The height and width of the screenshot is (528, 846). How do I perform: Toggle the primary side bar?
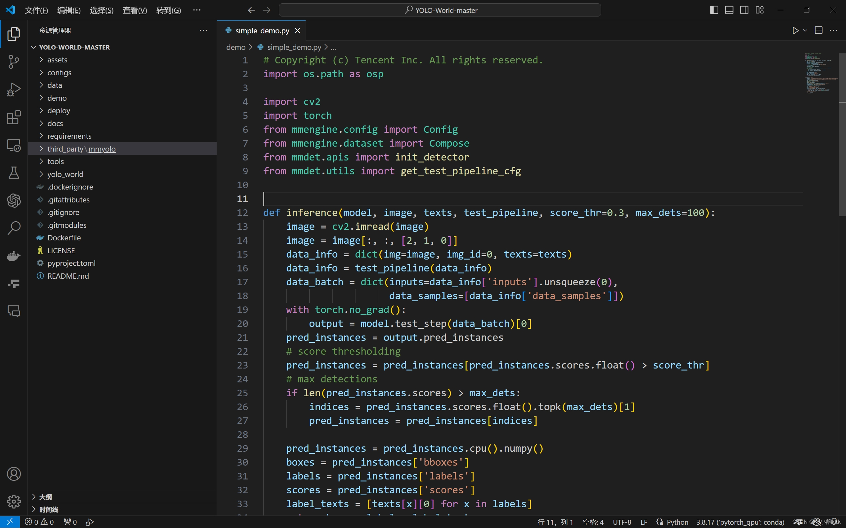714,10
